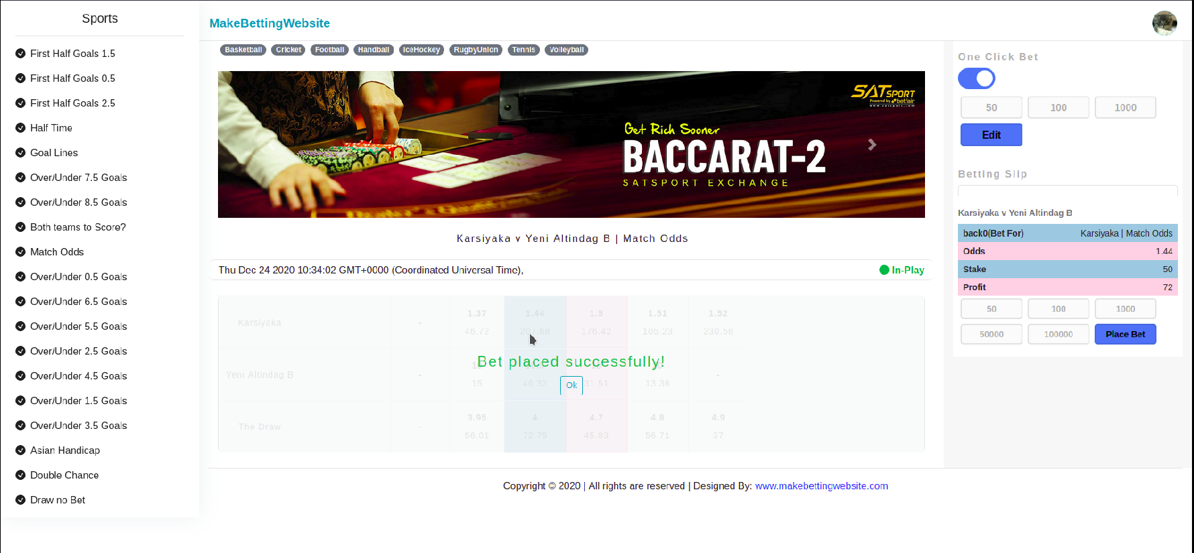Viewport: 1194px width, 553px height.
Task: Click the check icon beside First Half Goals 0.5
Action: coord(20,78)
